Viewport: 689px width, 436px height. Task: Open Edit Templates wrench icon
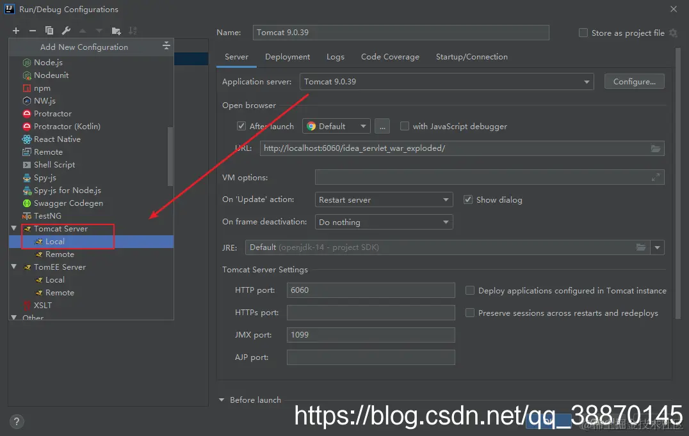(66, 31)
